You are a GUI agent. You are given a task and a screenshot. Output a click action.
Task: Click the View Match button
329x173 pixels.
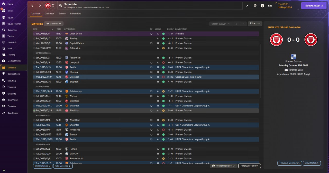(312, 163)
